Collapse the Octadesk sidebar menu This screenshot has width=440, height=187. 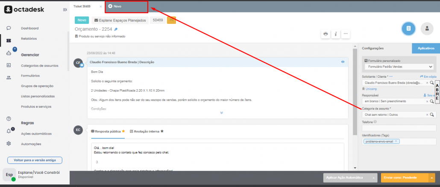click(65, 9)
